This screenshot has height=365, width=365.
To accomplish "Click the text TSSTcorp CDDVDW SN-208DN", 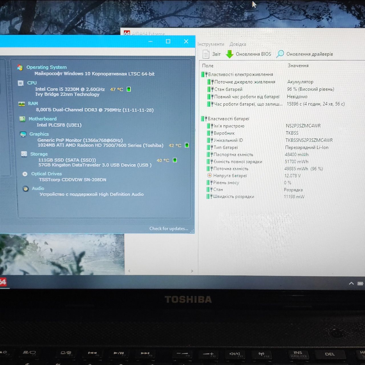I will click(x=73, y=180).
